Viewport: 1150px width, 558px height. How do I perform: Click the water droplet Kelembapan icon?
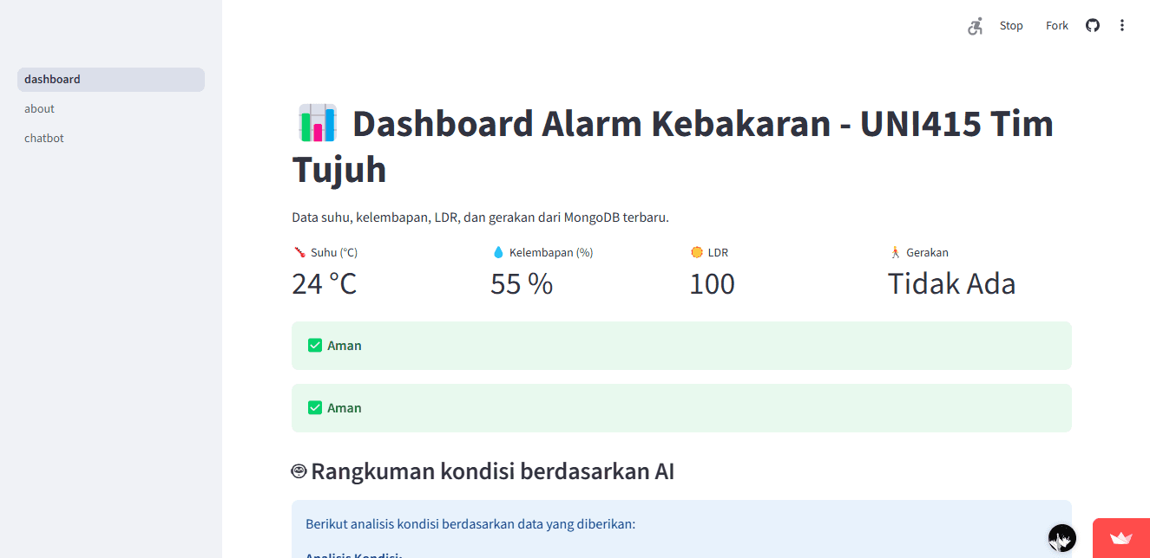tap(498, 253)
